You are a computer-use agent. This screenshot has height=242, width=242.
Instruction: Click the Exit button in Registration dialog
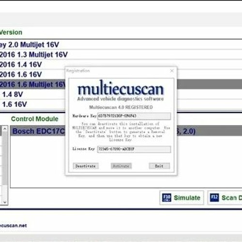(x=159, y=166)
